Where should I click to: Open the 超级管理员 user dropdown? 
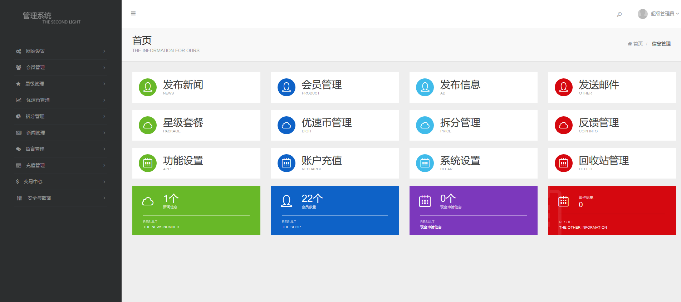coord(658,14)
